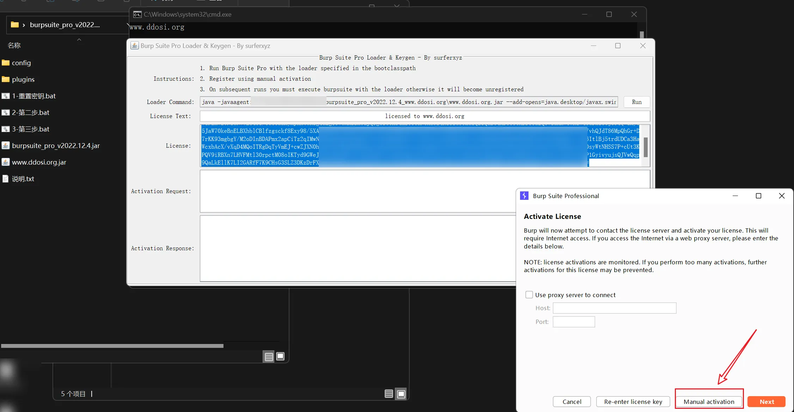Click the 说明.txt document icon
The image size is (794, 412).
(x=6, y=179)
